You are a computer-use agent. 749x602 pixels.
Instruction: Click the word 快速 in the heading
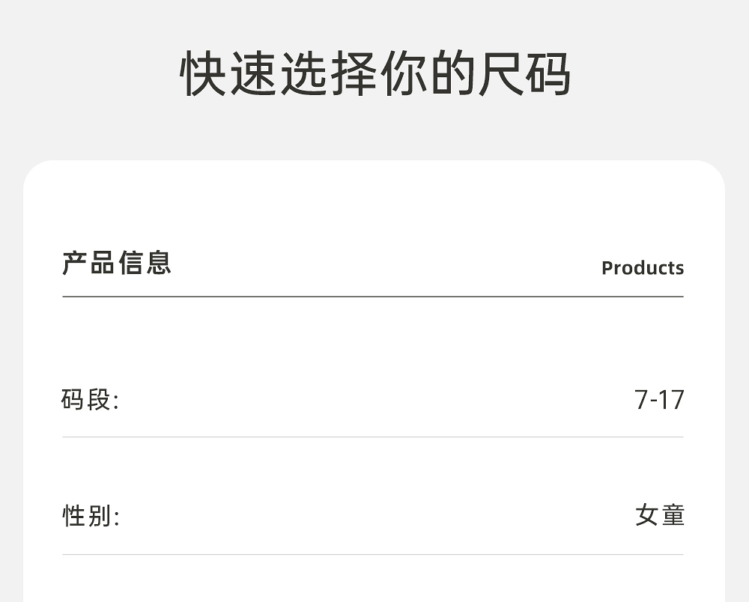point(228,74)
